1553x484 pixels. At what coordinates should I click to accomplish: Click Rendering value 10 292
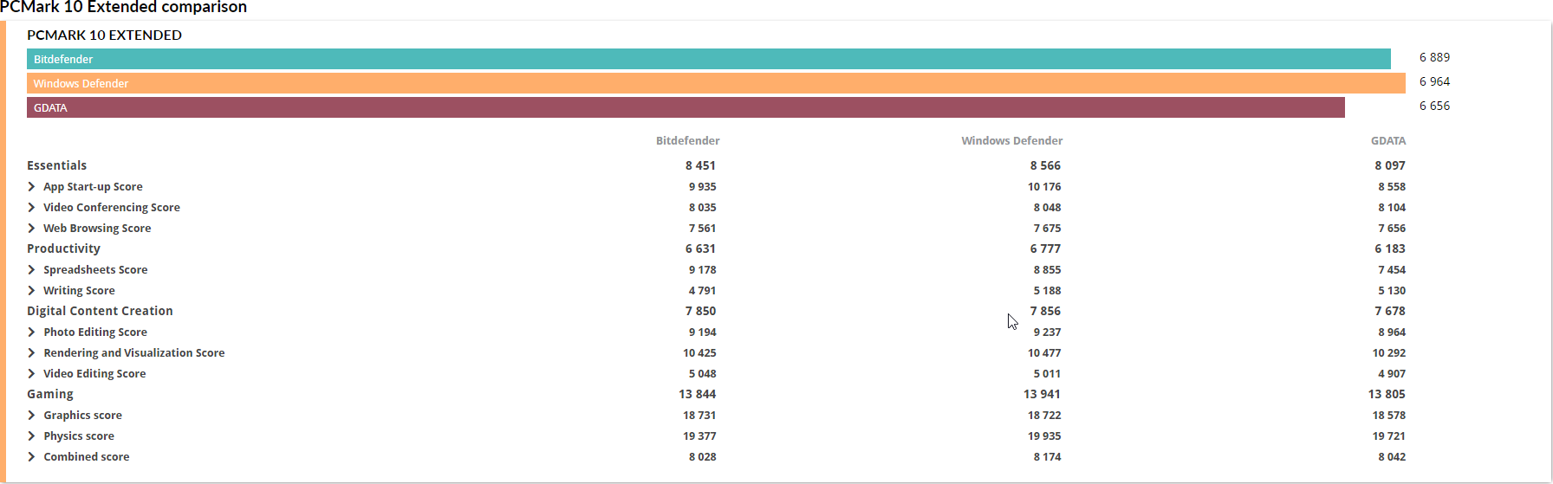pos(1389,353)
